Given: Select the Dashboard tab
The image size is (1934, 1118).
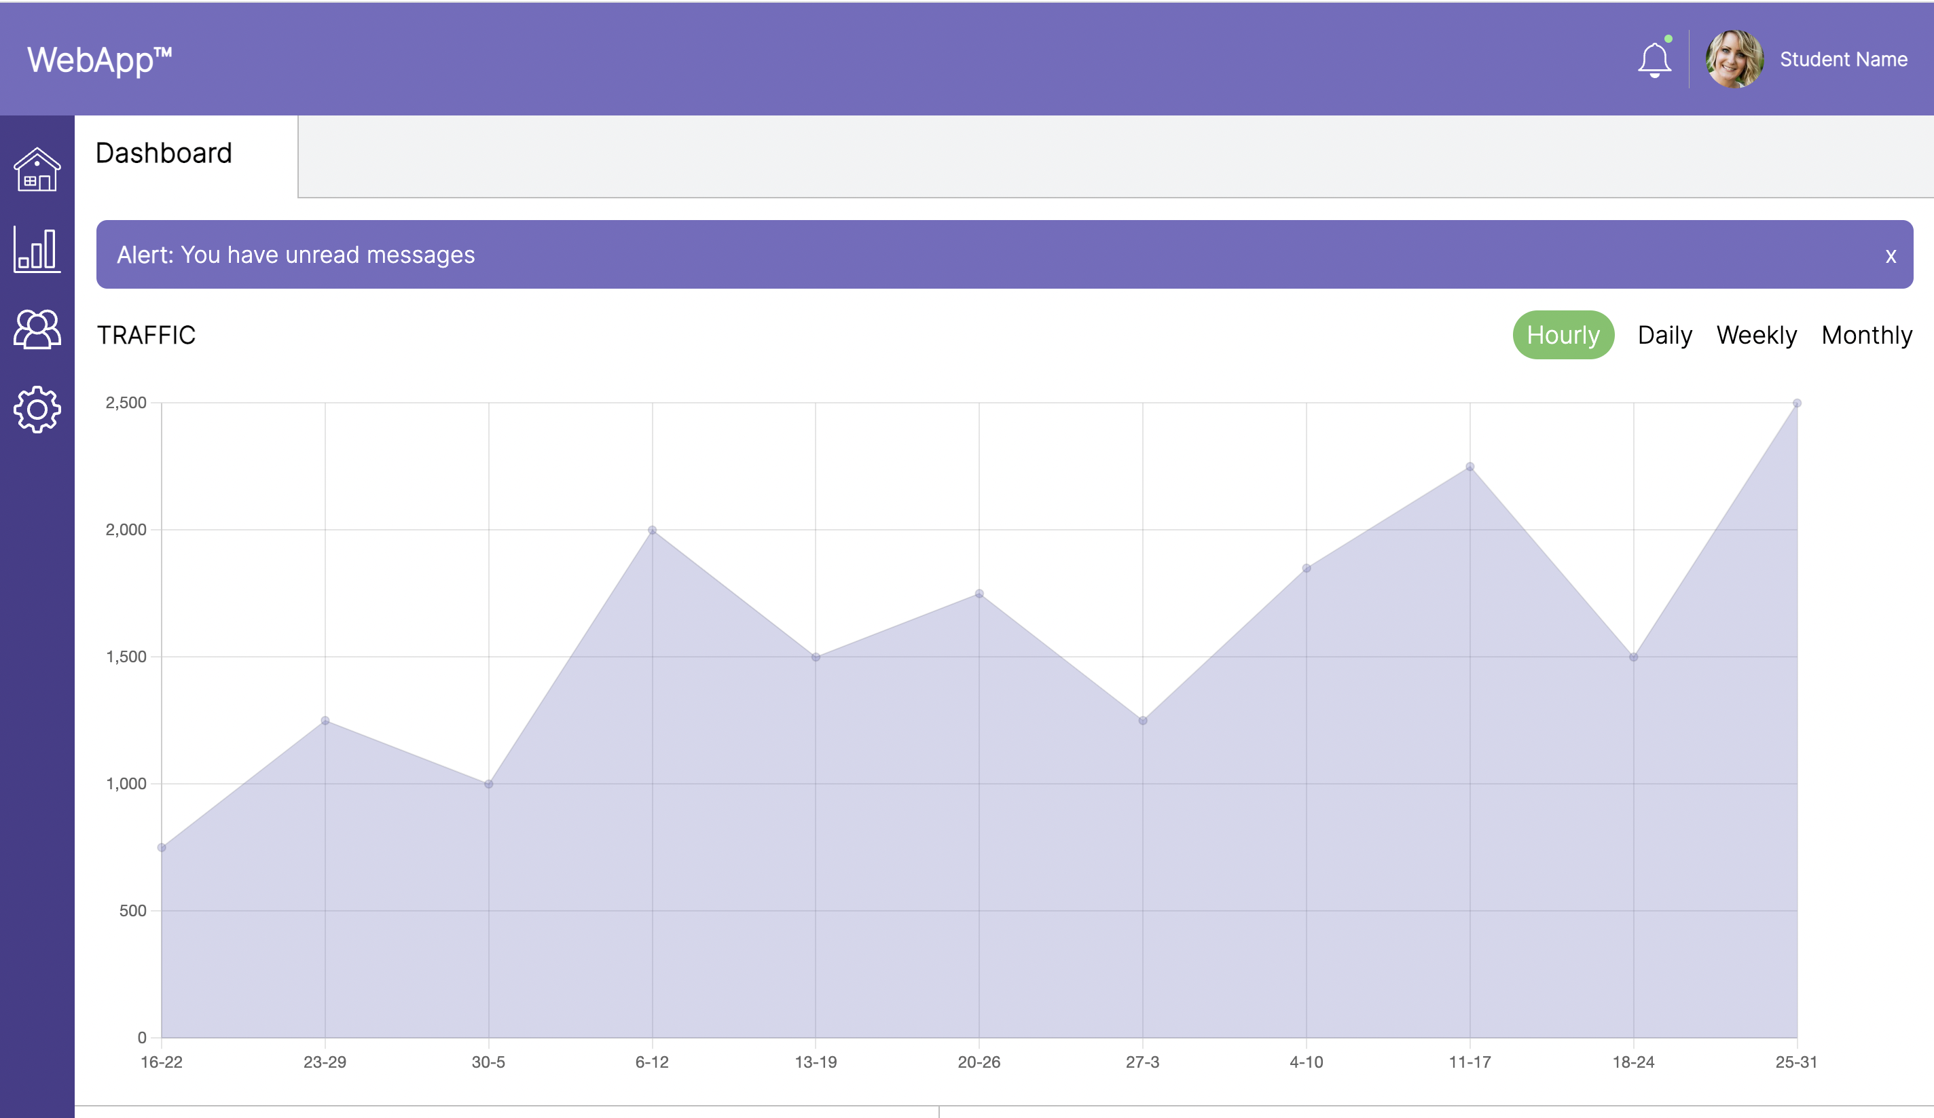Looking at the screenshot, I should click(164, 154).
